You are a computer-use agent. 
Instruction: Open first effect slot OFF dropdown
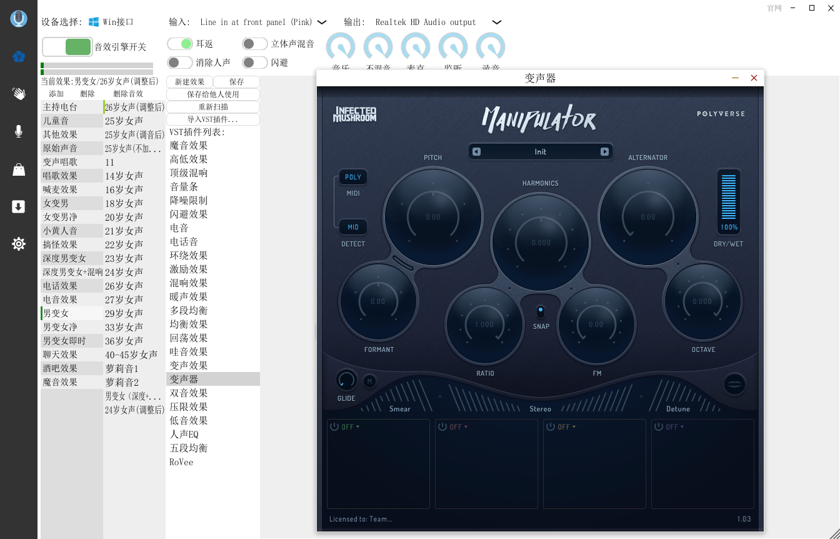pos(350,427)
